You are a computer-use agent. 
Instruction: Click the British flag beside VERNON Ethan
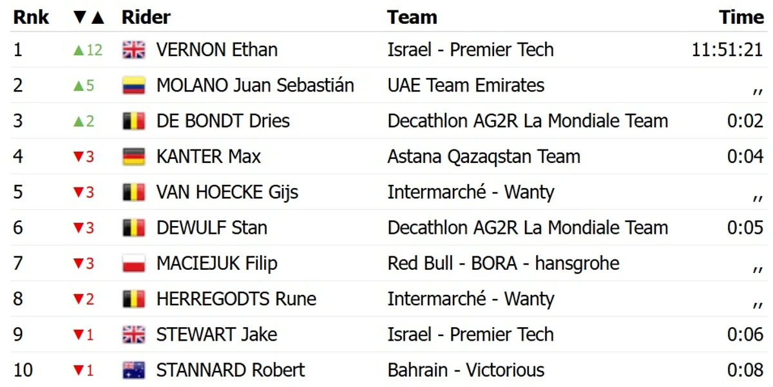134,50
